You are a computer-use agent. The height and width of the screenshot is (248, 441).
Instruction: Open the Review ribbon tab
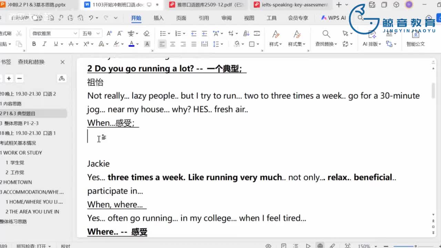click(x=226, y=18)
